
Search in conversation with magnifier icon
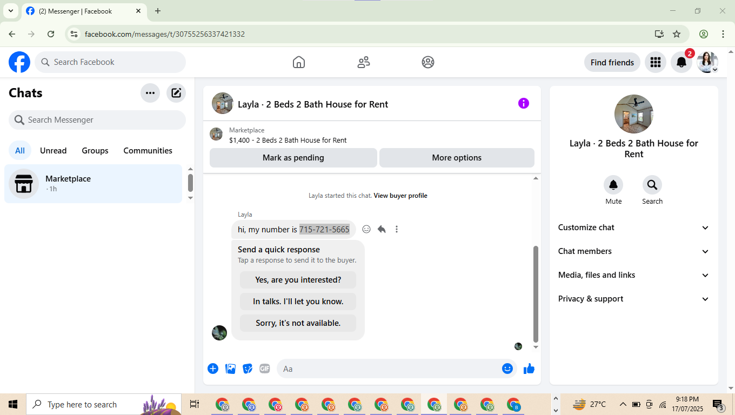pyautogui.click(x=652, y=185)
